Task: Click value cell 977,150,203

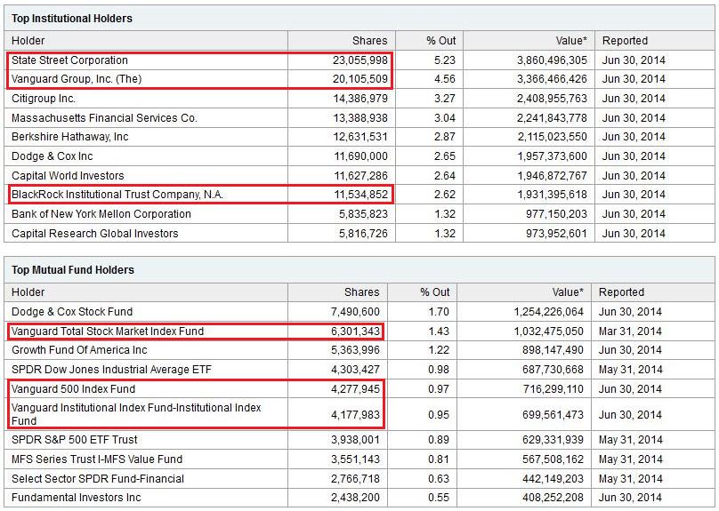Action: (x=556, y=214)
